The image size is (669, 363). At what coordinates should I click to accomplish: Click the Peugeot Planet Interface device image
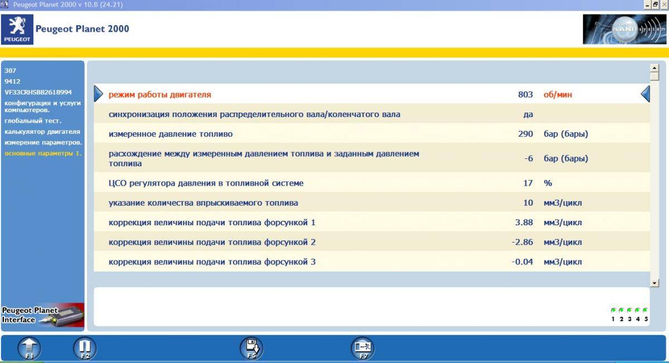point(43,315)
